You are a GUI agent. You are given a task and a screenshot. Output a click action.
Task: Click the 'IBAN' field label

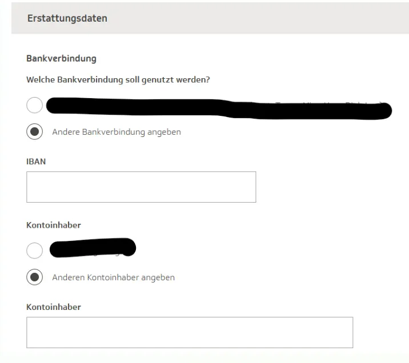[x=36, y=162]
